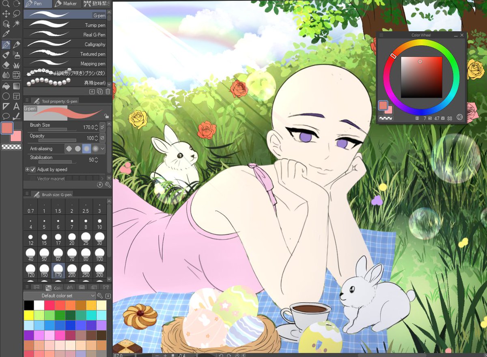Select the Real G-Pen sub tool
This screenshot has height=357, width=487.
tap(65, 34)
